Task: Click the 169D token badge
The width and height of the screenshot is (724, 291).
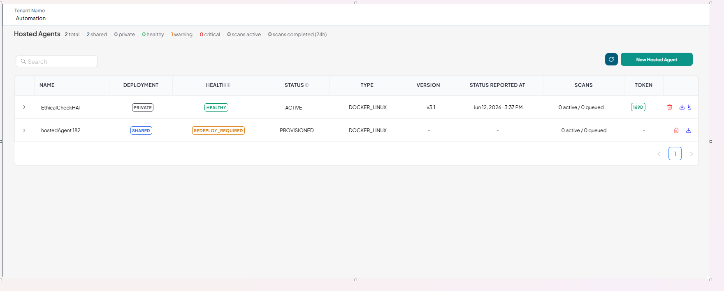Action: click(x=638, y=107)
